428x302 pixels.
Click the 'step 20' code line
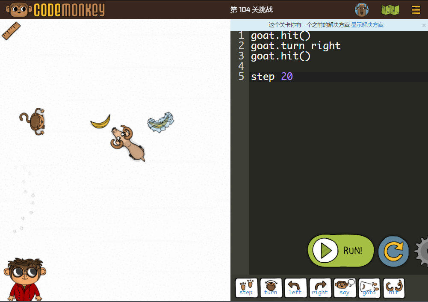pyautogui.click(x=272, y=77)
